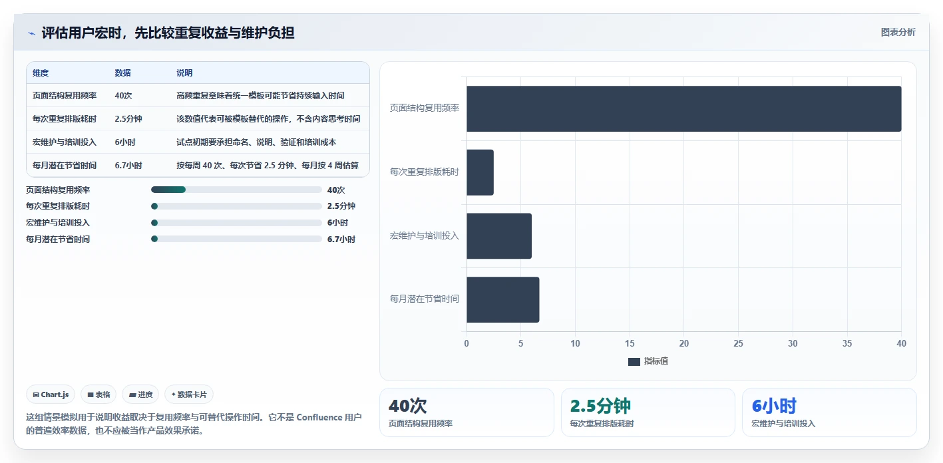Click the 指标值 legend color box

point(634,361)
